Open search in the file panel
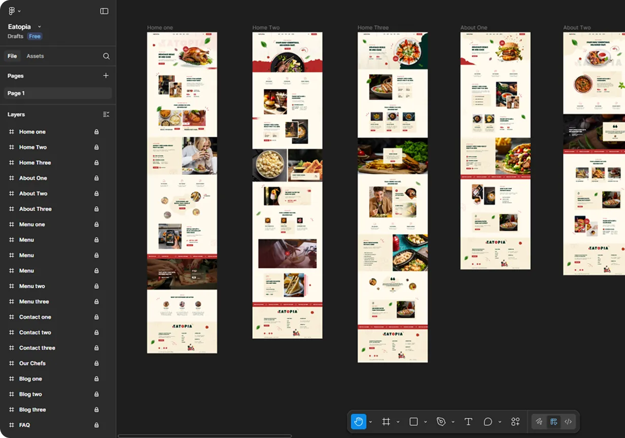Image resolution: width=625 pixels, height=438 pixels. (106, 56)
